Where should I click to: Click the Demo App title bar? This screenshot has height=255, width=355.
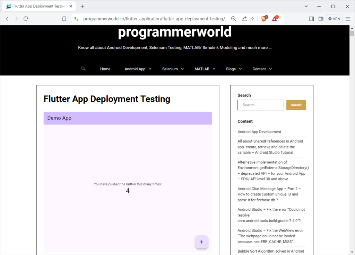coord(128,118)
